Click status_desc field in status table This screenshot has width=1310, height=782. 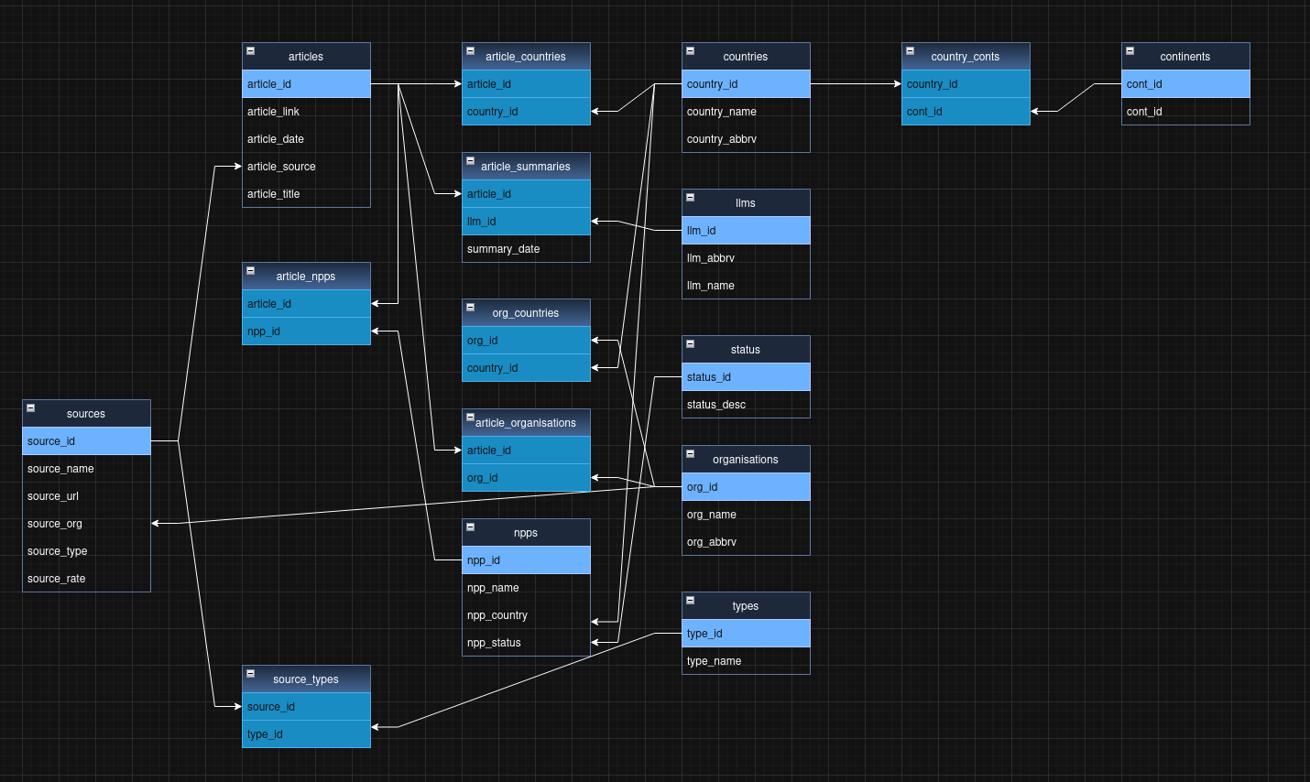[746, 405]
